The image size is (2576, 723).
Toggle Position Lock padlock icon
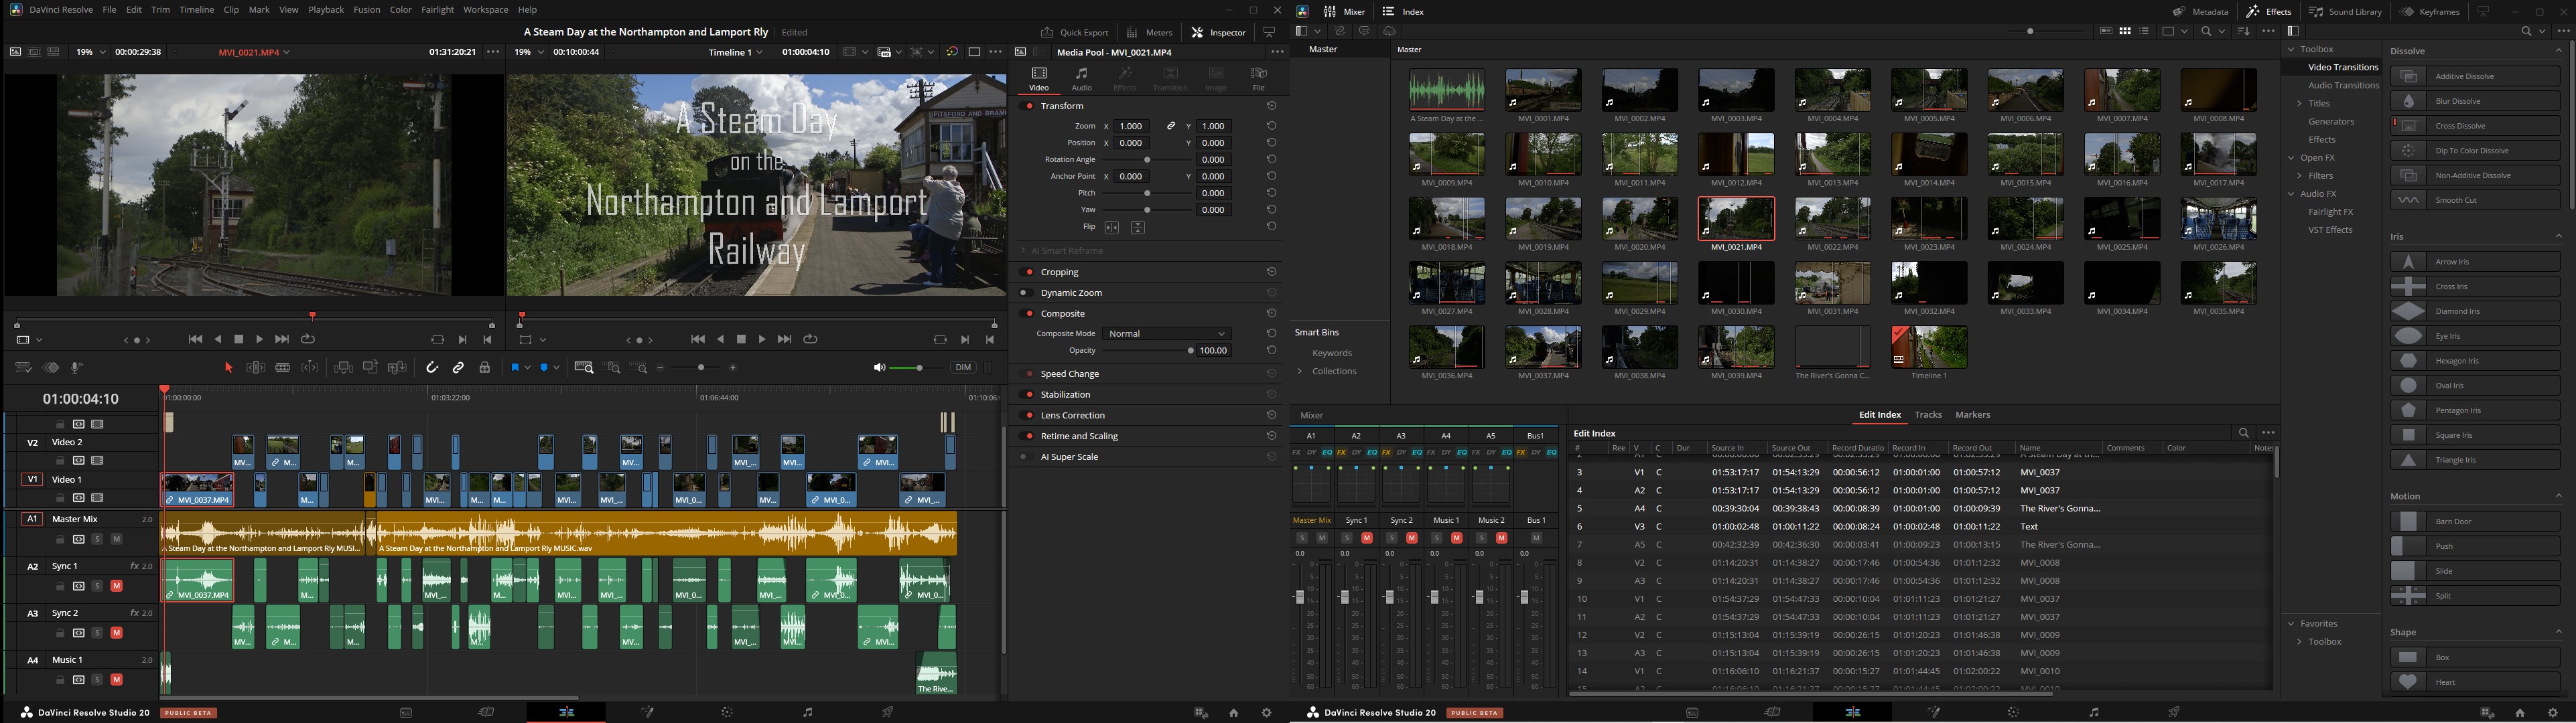click(485, 368)
